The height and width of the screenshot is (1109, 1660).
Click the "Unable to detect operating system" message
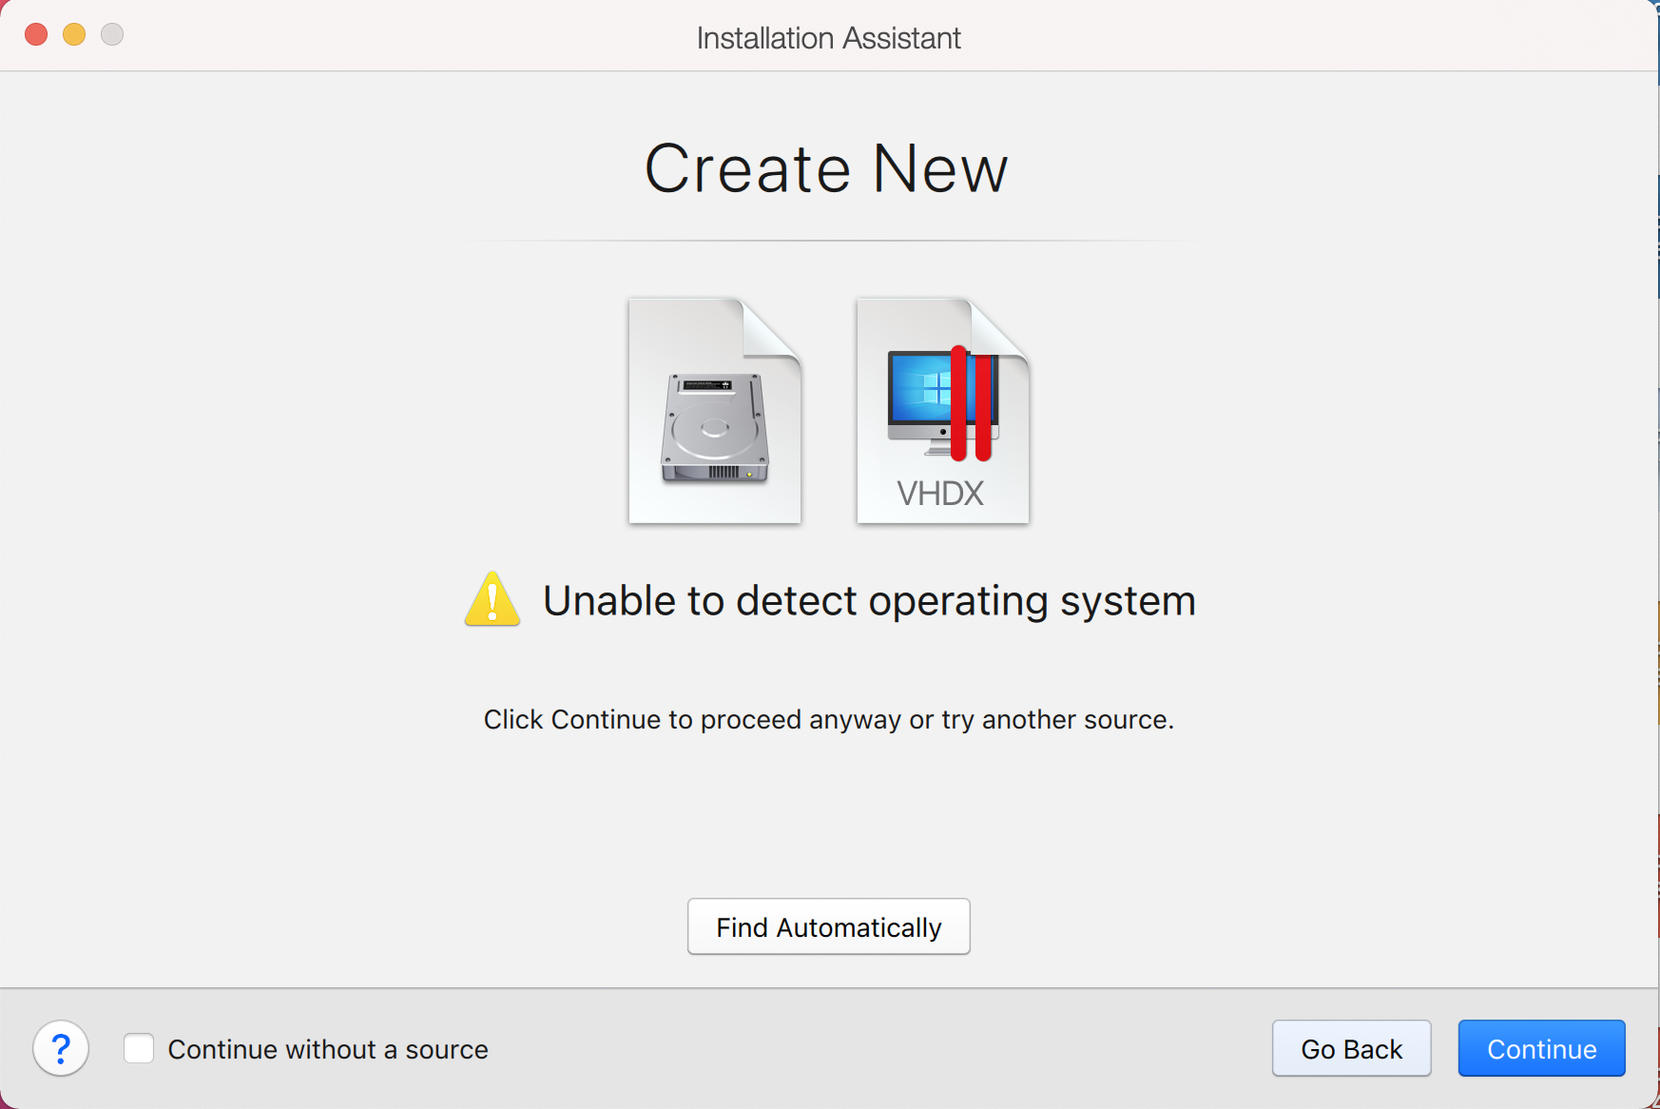tap(869, 601)
